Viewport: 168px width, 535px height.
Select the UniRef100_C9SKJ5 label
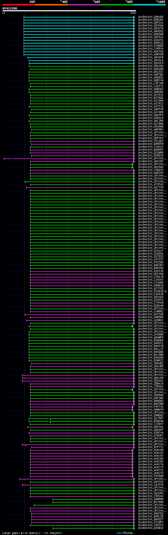pyautogui.click(x=151, y=277)
